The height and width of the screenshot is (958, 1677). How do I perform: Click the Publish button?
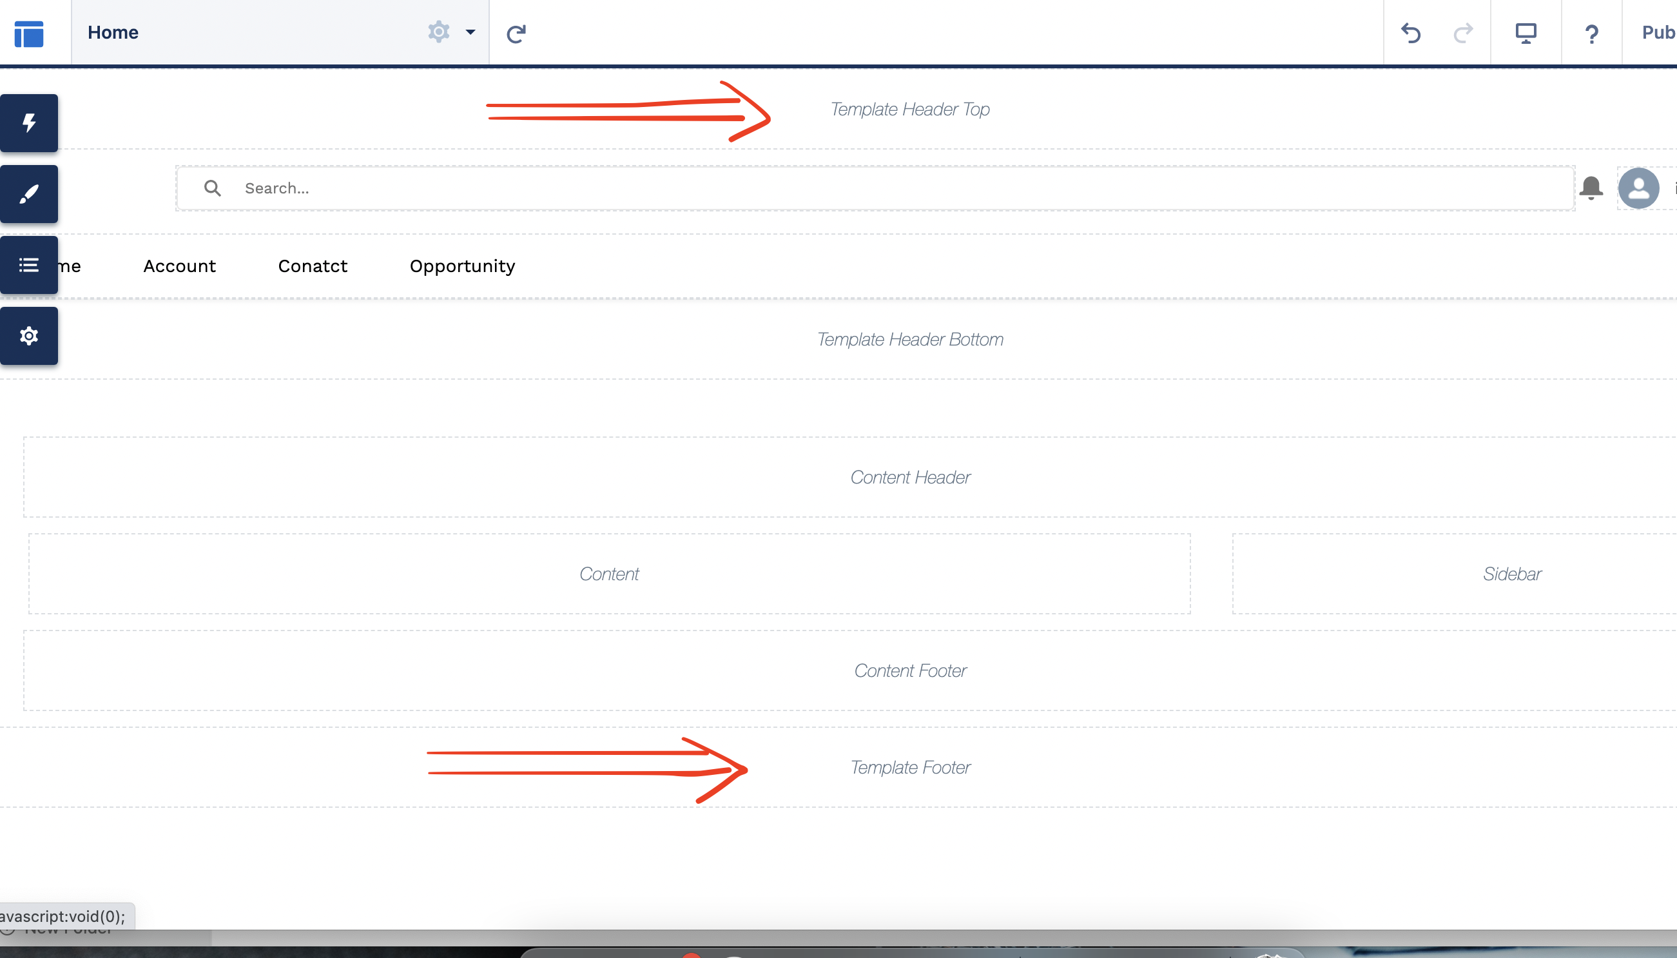tap(1657, 33)
